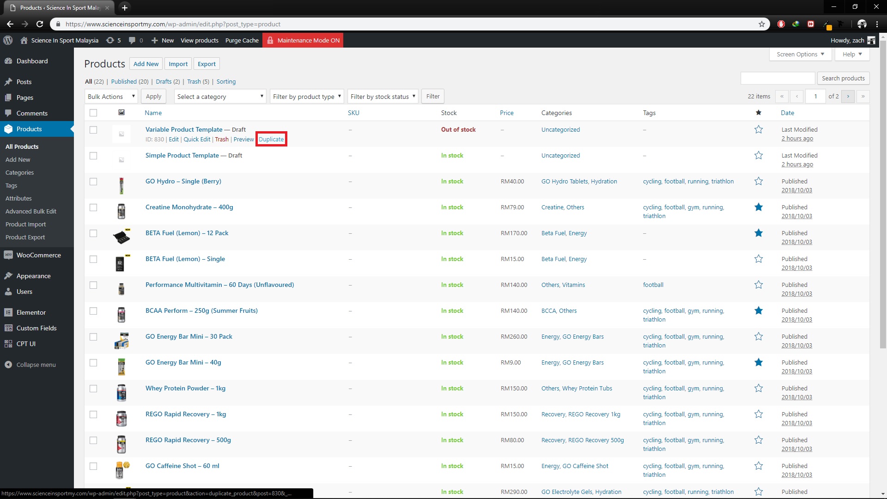Click the Pages icon in sidebar
Image resolution: width=887 pixels, height=499 pixels.
(8, 97)
